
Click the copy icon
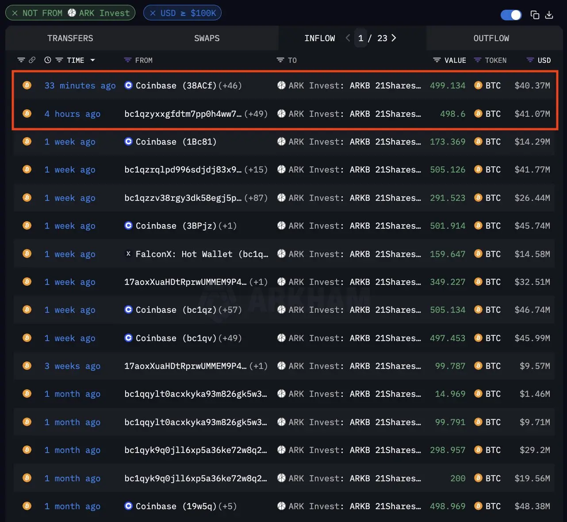535,15
